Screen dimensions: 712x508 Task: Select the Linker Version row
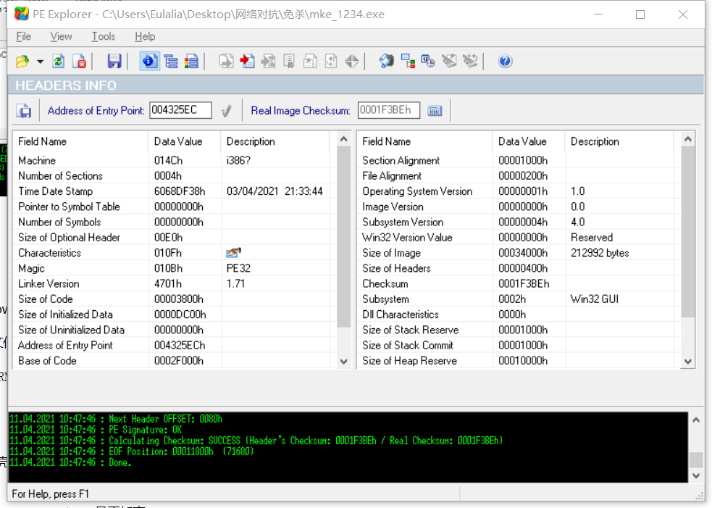[x=175, y=283]
